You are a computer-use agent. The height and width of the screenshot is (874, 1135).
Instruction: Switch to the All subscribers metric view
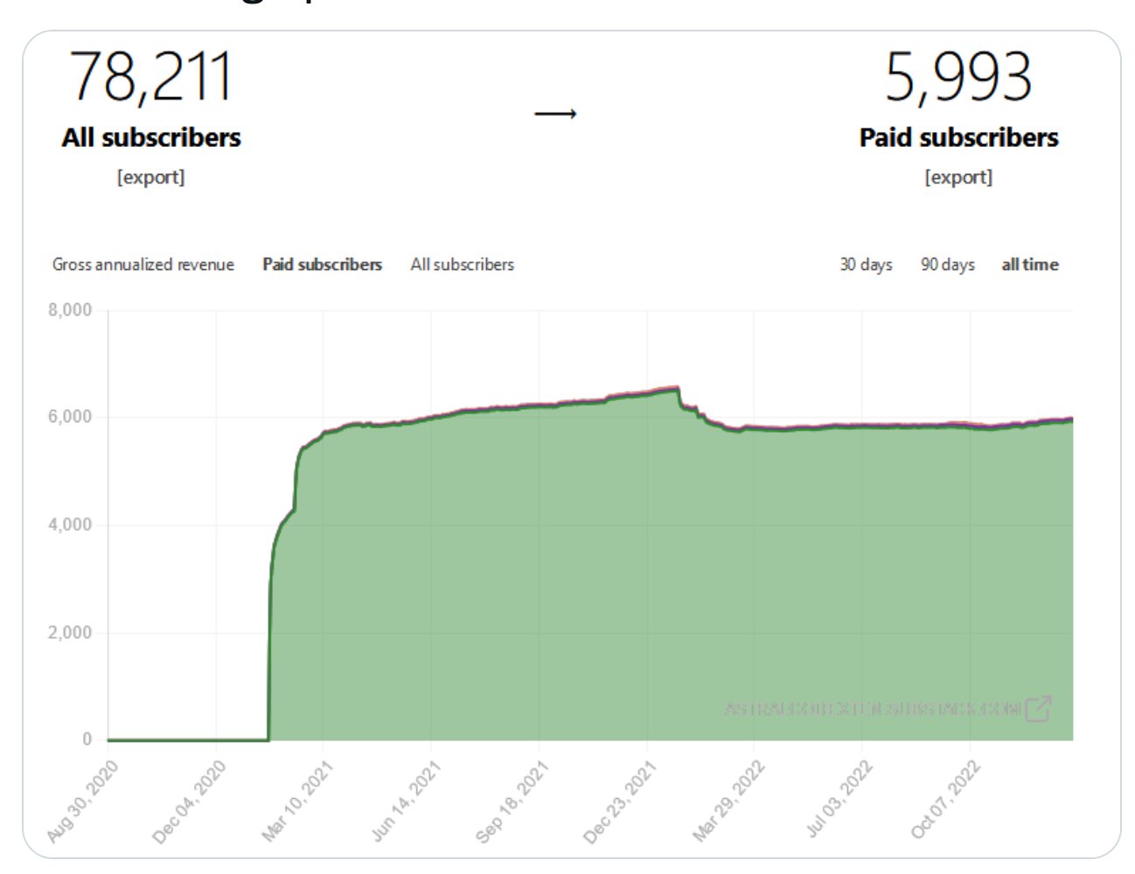pyautogui.click(x=462, y=264)
